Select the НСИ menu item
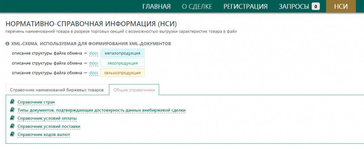 (x=341, y=6)
